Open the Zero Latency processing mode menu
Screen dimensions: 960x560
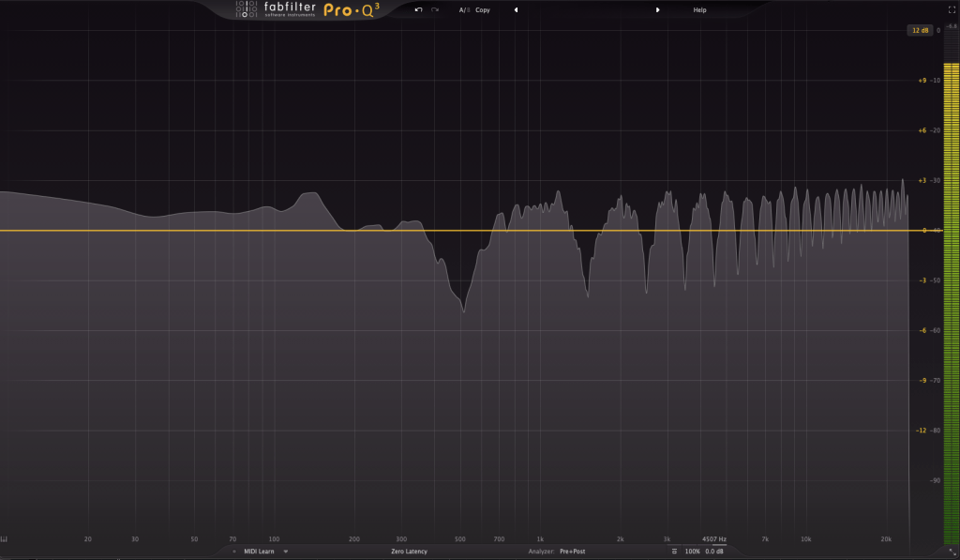pyautogui.click(x=409, y=552)
